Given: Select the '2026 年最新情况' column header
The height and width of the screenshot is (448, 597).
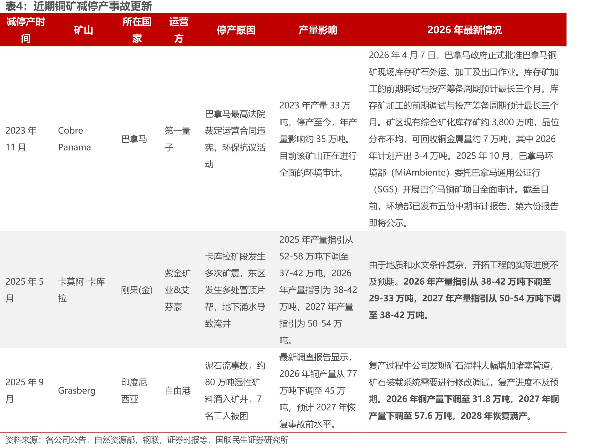Looking at the screenshot, I should pyautogui.click(x=464, y=30).
